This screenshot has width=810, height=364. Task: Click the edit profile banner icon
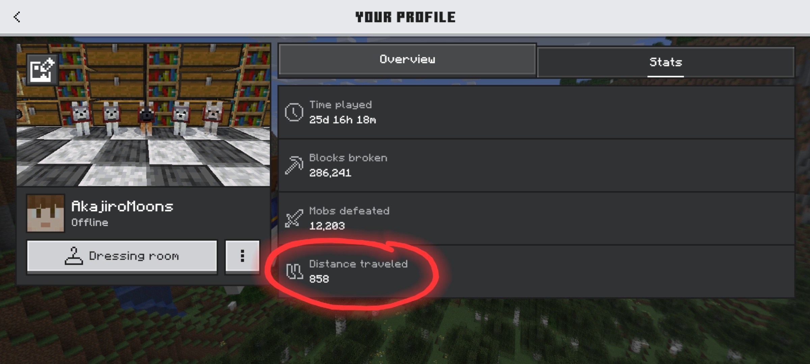click(x=42, y=70)
